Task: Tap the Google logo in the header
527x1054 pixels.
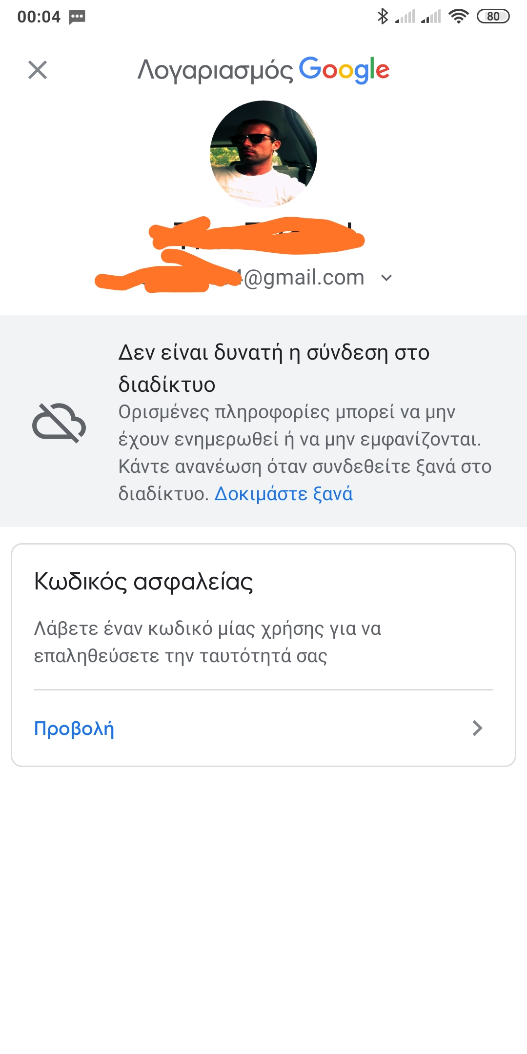Action: tap(344, 70)
